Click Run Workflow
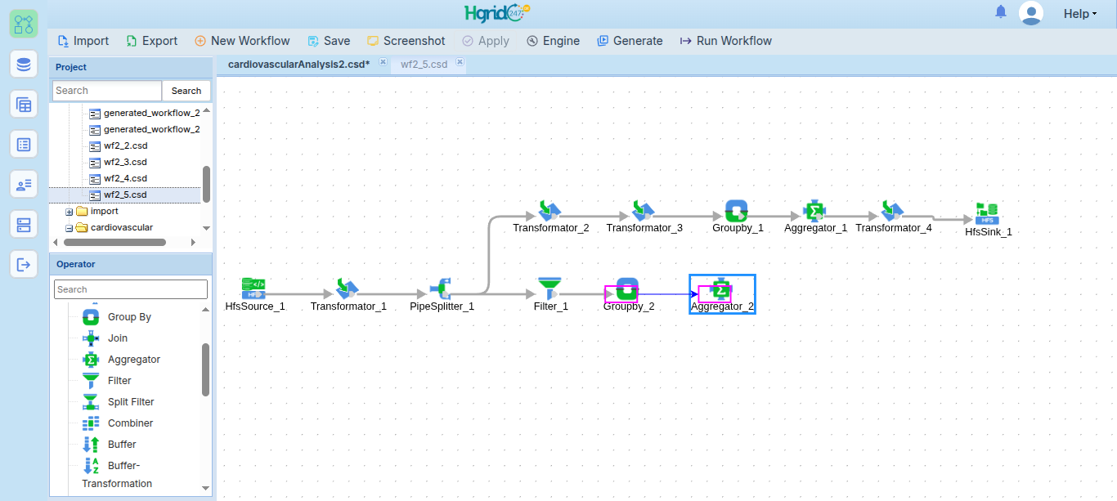 tap(725, 41)
